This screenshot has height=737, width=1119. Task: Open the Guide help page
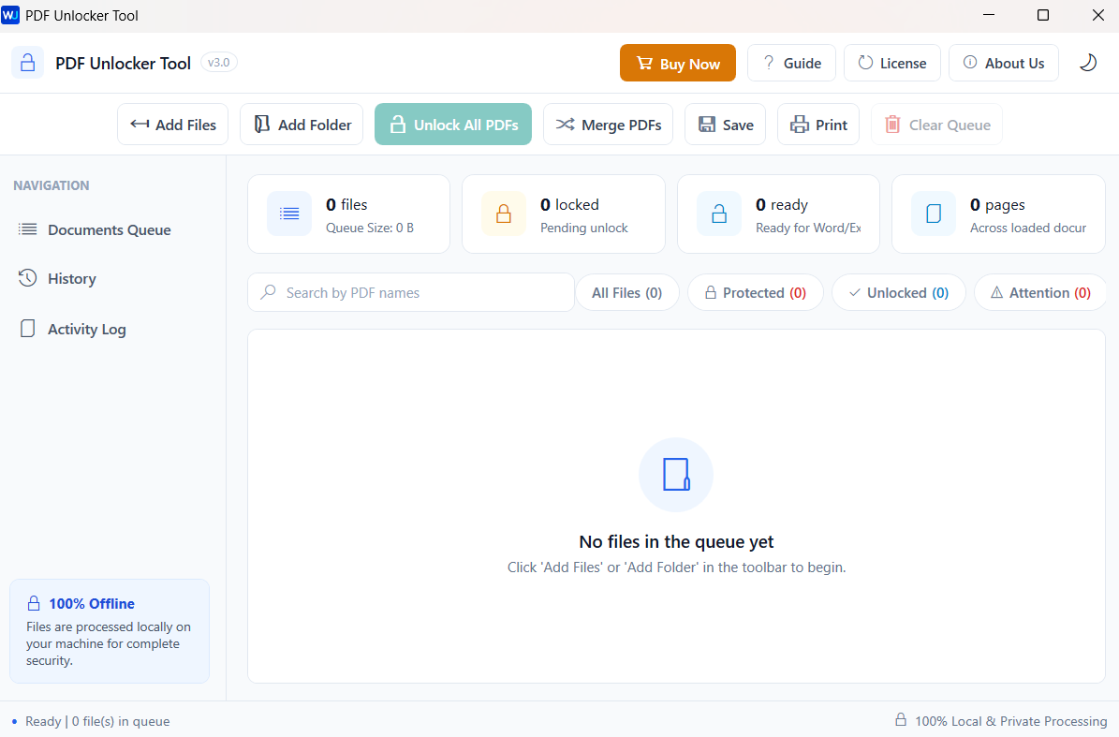791,63
